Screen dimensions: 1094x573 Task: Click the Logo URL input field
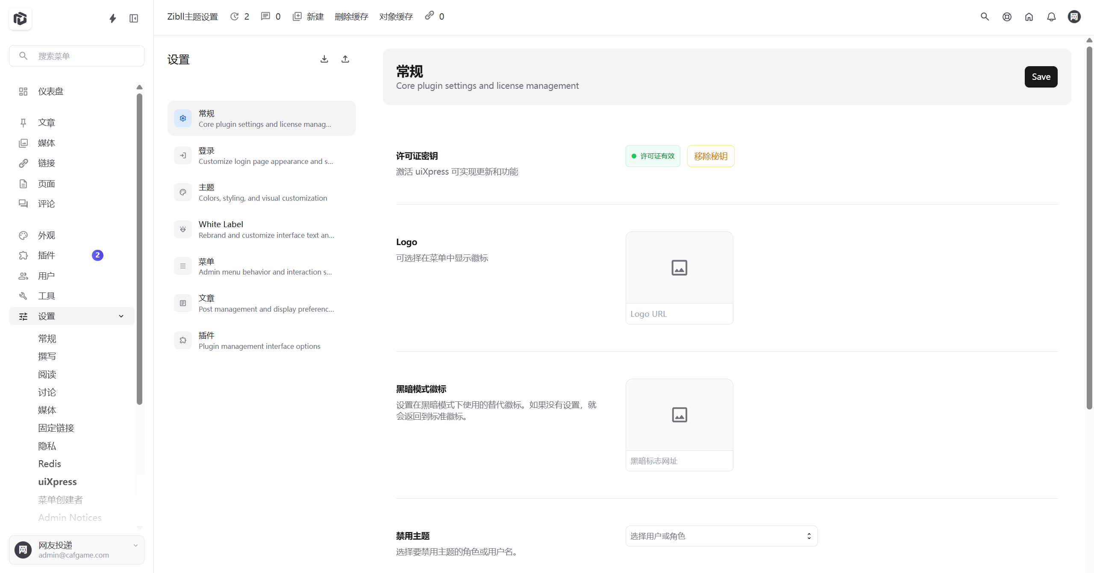click(x=679, y=314)
